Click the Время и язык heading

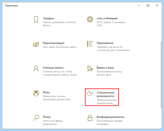(105, 68)
